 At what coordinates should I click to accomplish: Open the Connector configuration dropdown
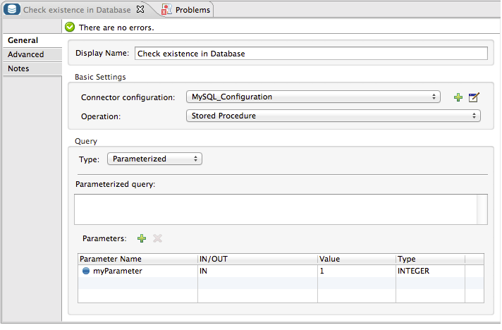click(313, 97)
